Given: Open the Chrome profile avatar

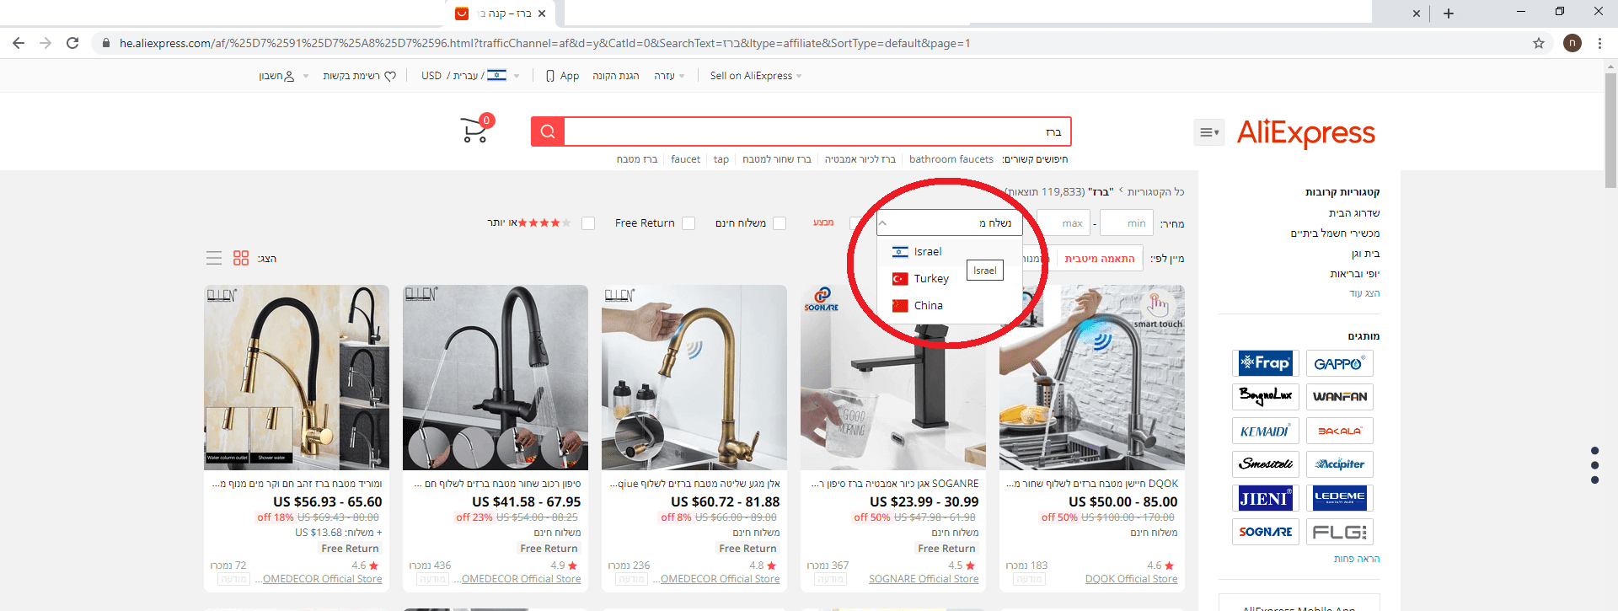Looking at the screenshot, I should (1572, 43).
